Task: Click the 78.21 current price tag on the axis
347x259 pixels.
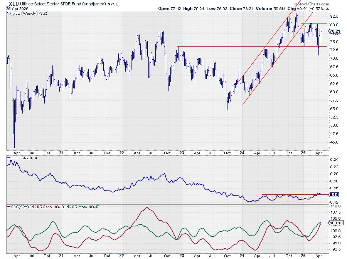Action: (x=335, y=31)
